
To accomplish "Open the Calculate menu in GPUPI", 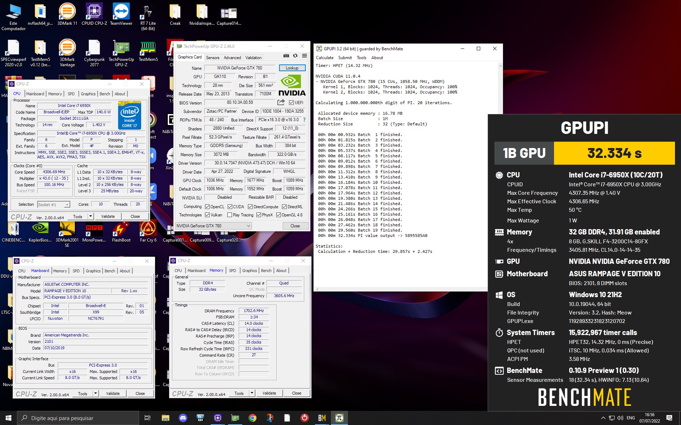I will (x=325, y=58).
